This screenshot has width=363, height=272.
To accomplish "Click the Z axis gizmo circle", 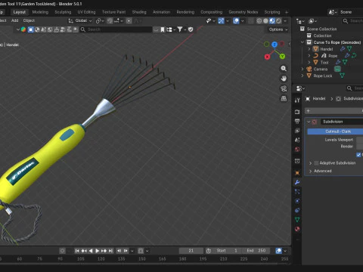I will point(275,45).
